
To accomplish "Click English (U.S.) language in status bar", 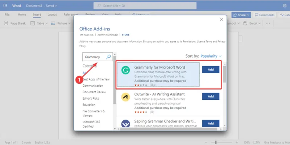I will click(x=42, y=142).
